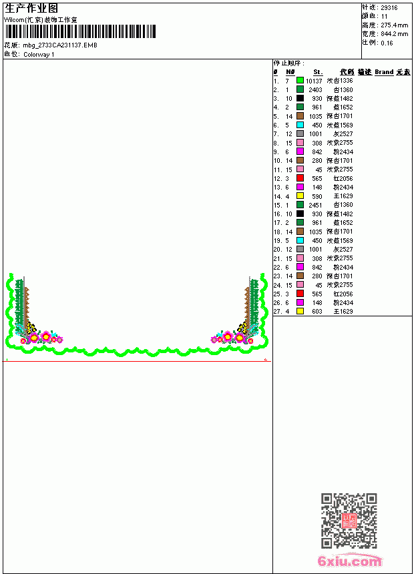414x574 pixels.
Task: Click the QR code image
Action: tap(349, 521)
